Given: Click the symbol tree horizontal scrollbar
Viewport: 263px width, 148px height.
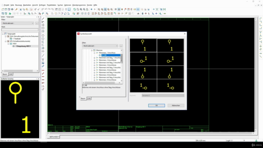Looking at the screenshot, I should pyautogui.click(x=102, y=83).
